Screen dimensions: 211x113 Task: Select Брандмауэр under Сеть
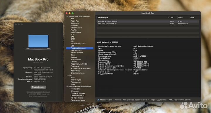pyautogui.click(x=76, y=80)
